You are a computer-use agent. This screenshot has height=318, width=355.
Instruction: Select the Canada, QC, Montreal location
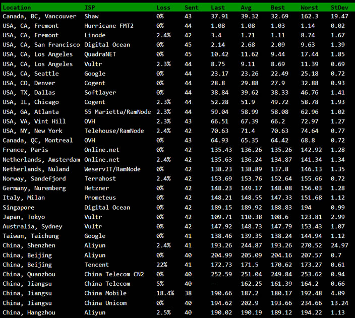coord(38,140)
